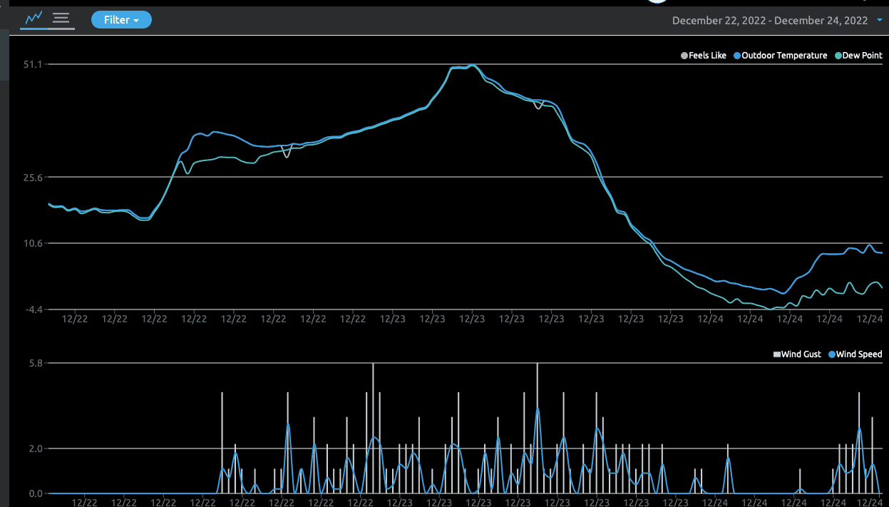
Task: Click the Feels Like gray legend dot
Action: [x=684, y=56]
